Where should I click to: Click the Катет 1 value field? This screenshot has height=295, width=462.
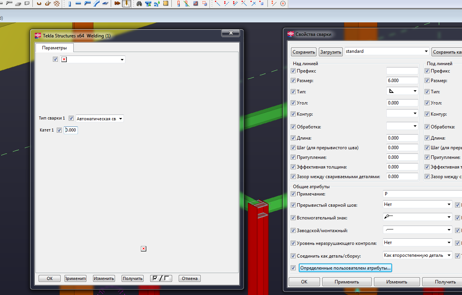[x=71, y=130]
